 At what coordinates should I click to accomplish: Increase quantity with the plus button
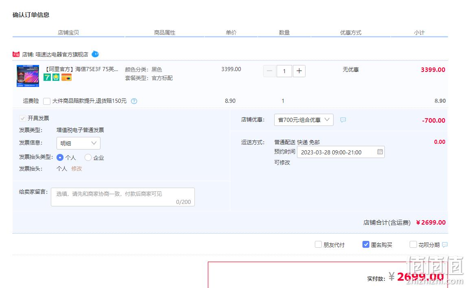point(299,71)
